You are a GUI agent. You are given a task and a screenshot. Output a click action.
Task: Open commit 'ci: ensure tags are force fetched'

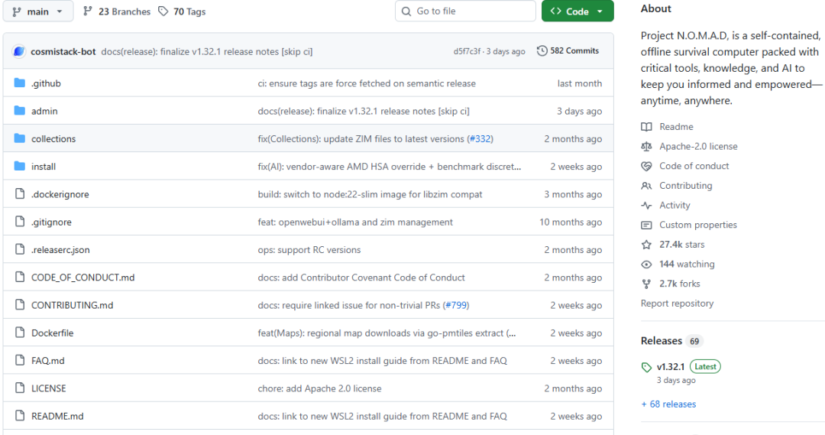(x=367, y=83)
